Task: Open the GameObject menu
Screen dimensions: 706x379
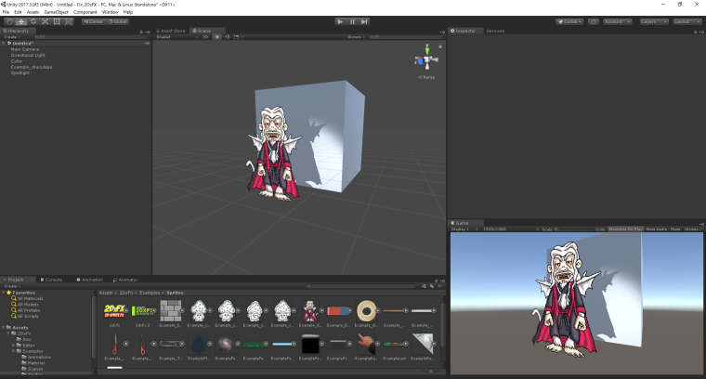Action: pyautogui.click(x=57, y=12)
